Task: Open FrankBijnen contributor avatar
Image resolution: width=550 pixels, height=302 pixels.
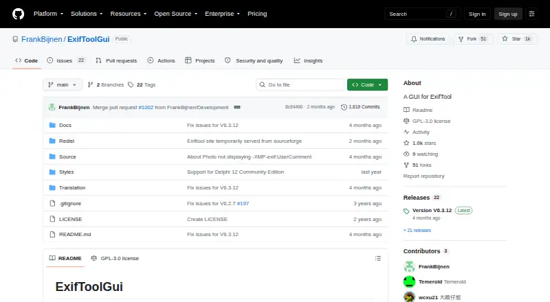Action: [x=409, y=266]
